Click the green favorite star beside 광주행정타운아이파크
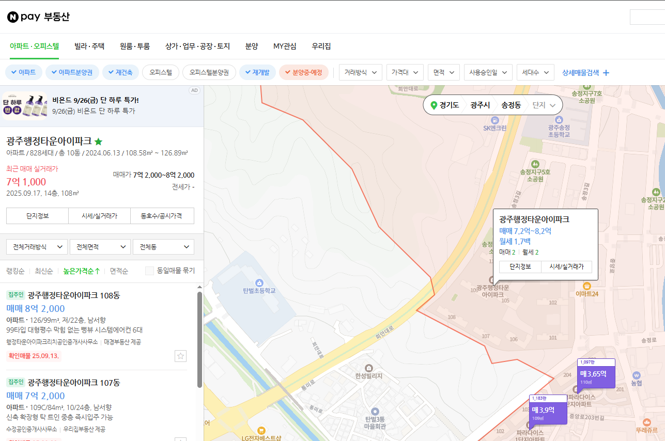The height and width of the screenshot is (441, 665). tap(99, 141)
